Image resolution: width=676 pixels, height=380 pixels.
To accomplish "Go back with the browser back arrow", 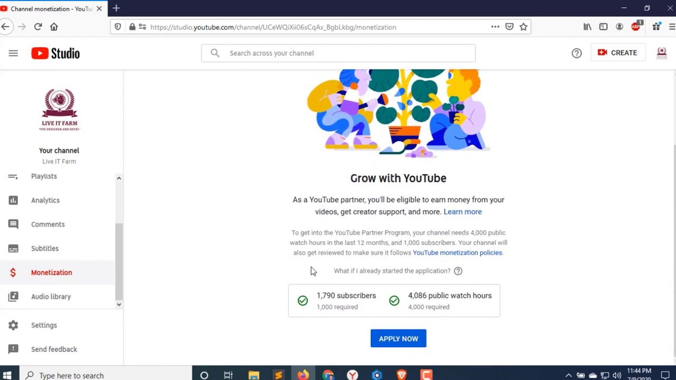I will pos(5,27).
